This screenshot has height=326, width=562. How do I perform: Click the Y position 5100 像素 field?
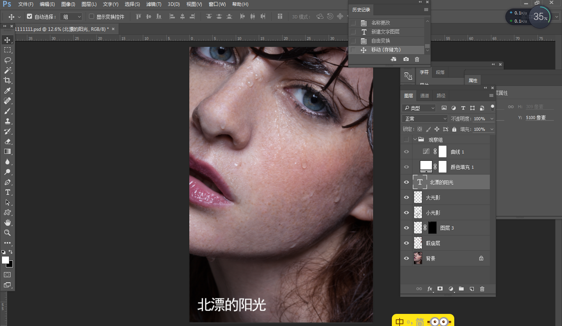tap(539, 118)
